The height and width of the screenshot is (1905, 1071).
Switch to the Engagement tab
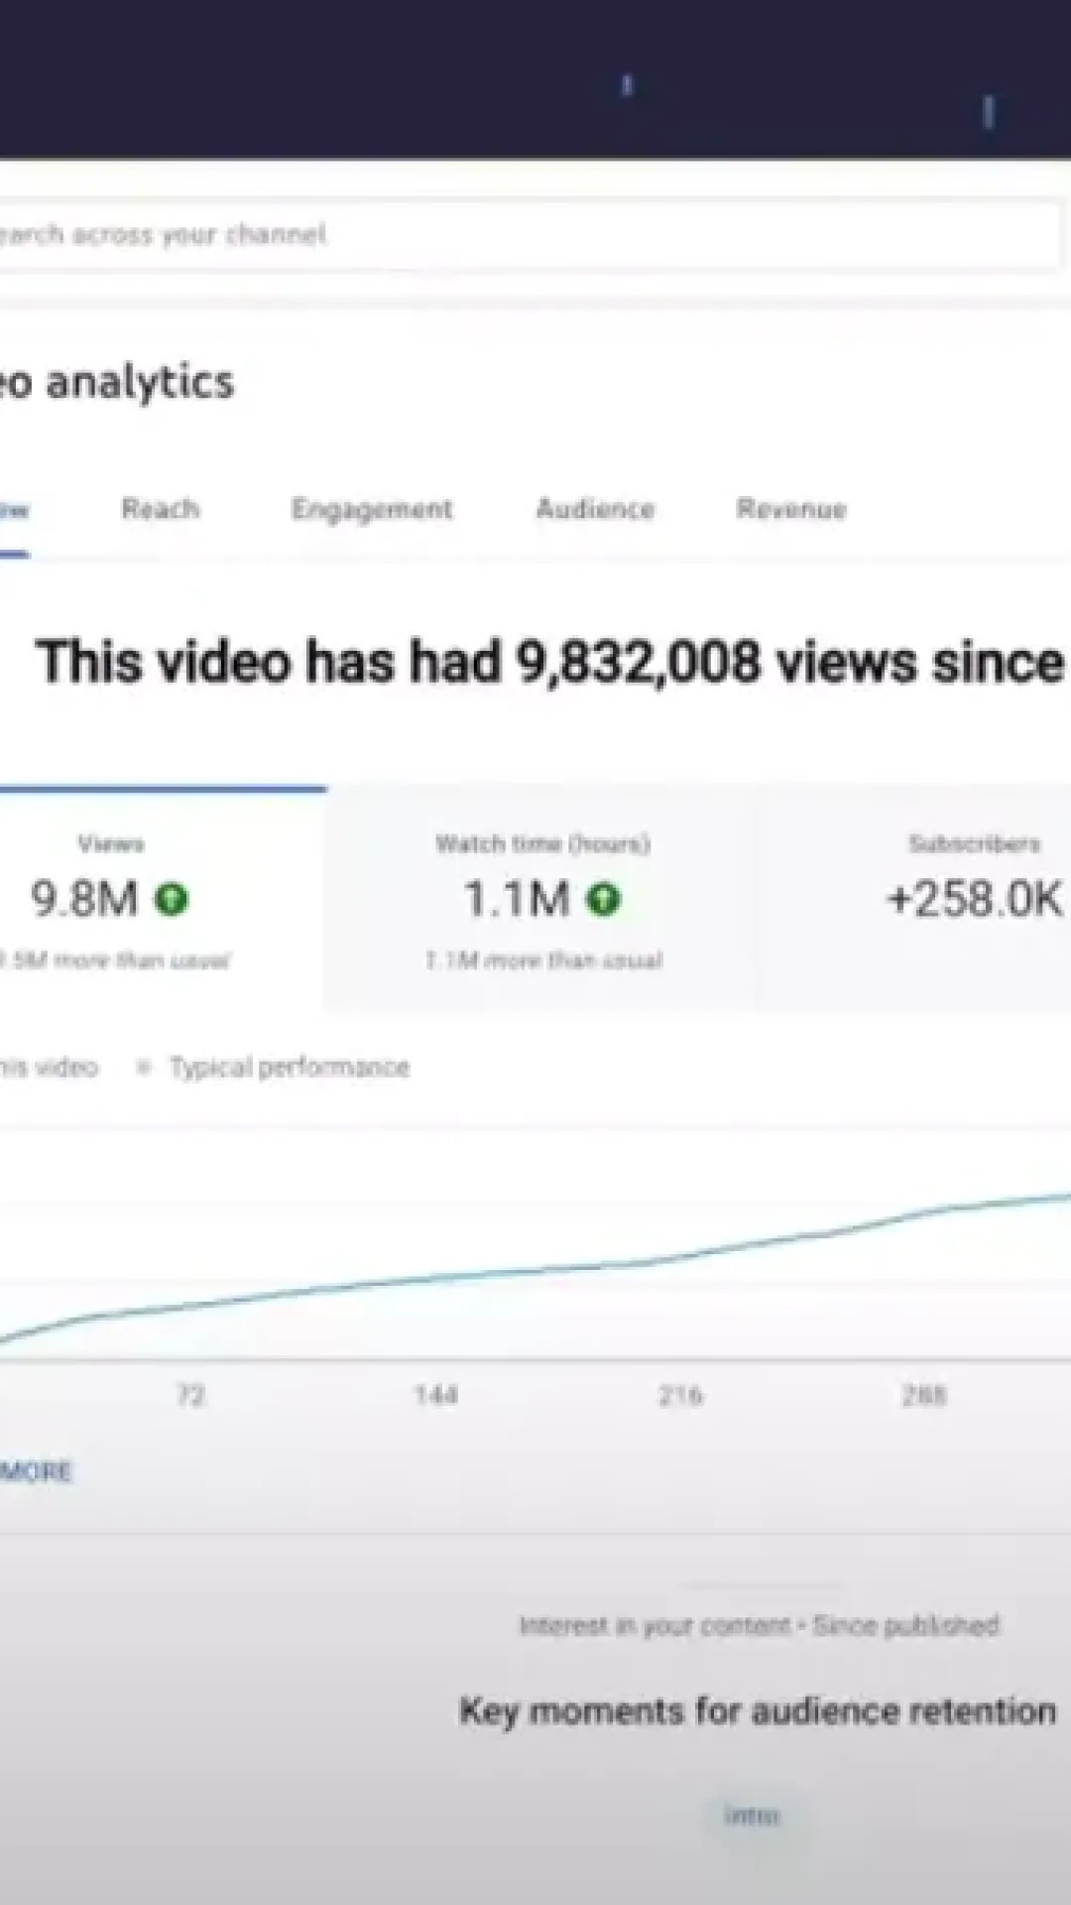371,510
